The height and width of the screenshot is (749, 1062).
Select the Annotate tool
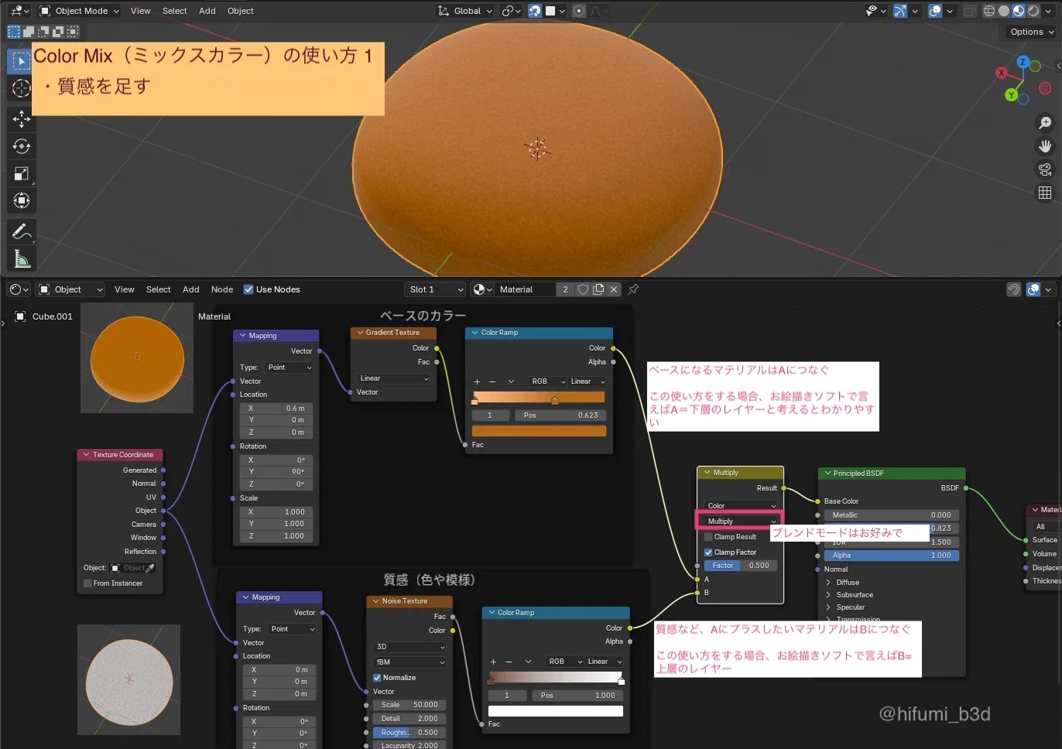tap(22, 231)
